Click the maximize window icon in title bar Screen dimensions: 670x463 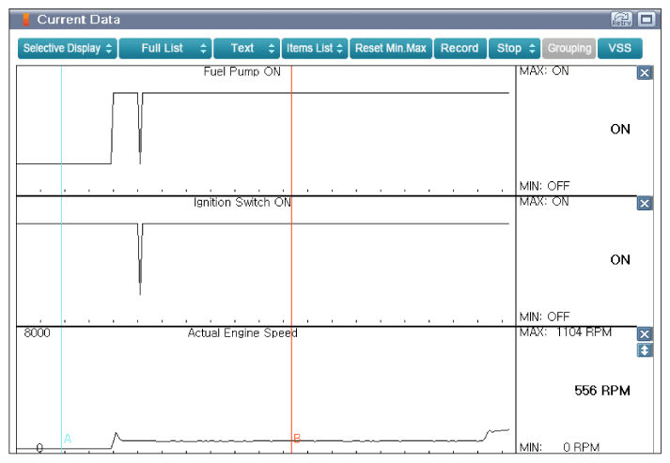point(647,19)
